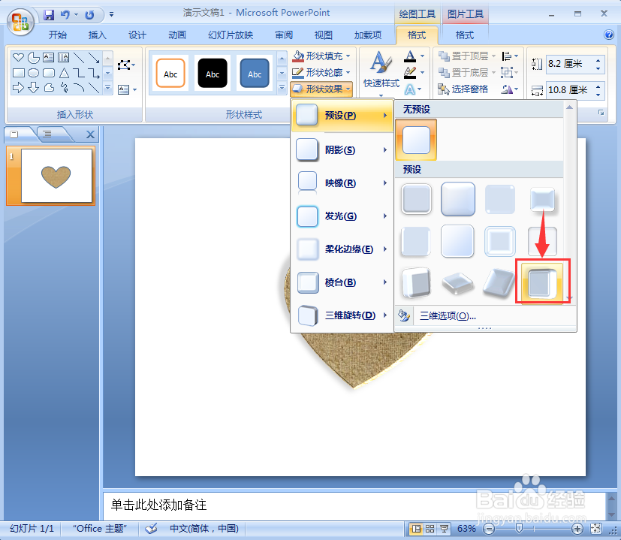This screenshot has height=540, width=621.
Task: Expand the shapes gallery more button
Action: (107, 88)
